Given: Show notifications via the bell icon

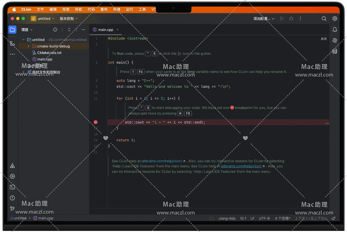Looking at the screenshot, I should pyautogui.click(x=335, y=29).
